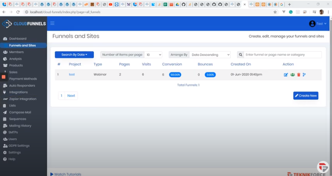This screenshot has height=176, width=332.
Task: Click the blue branch icon in Action column
Action: (x=304, y=74)
